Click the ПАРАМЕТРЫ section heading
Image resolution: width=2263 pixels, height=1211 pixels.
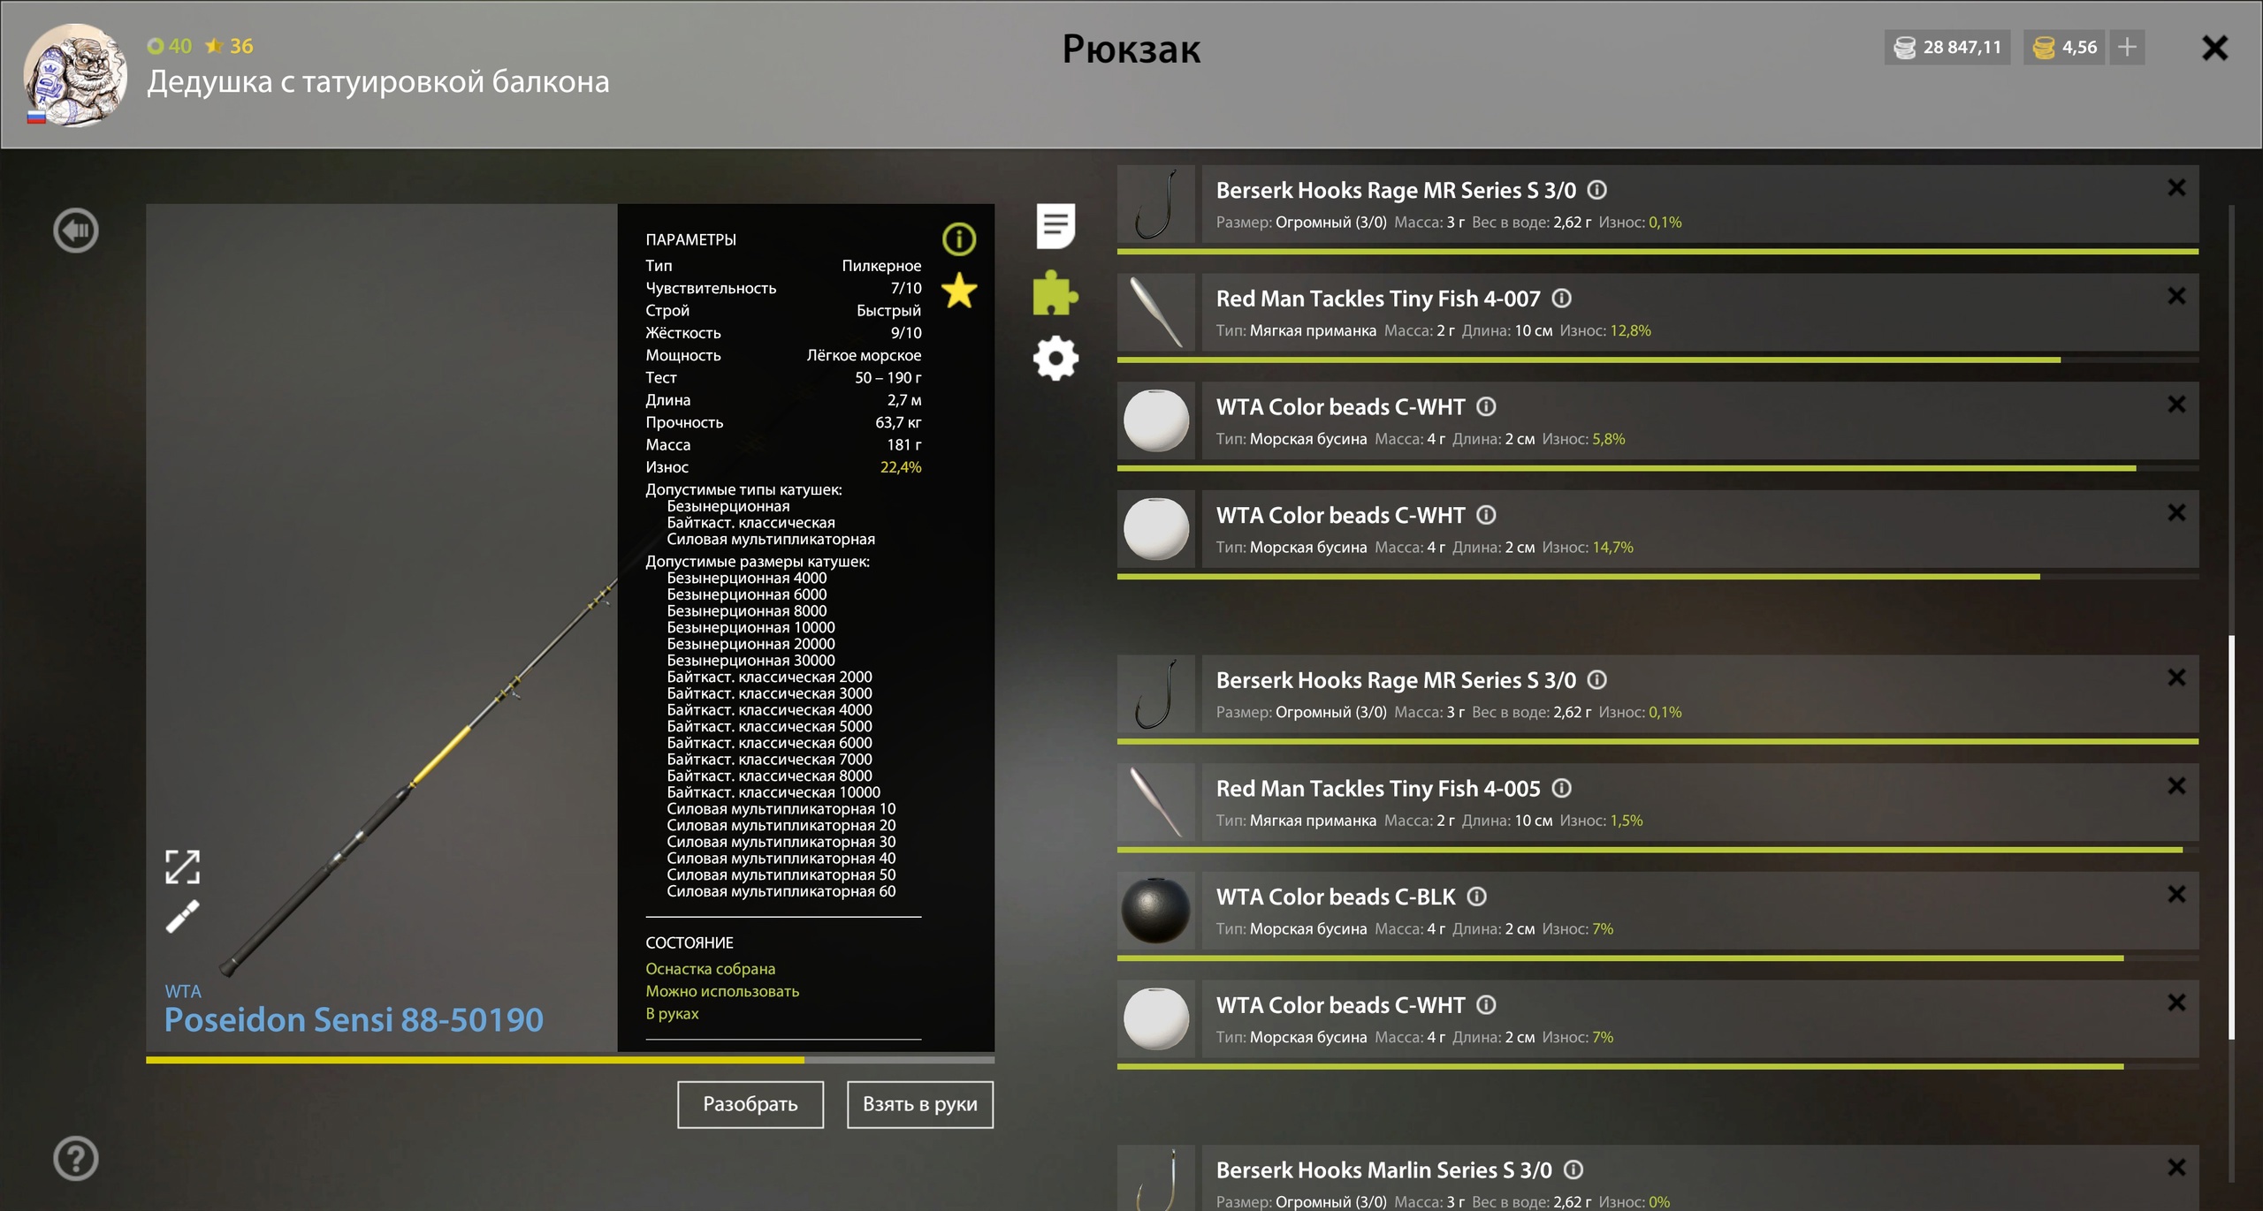click(x=690, y=240)
